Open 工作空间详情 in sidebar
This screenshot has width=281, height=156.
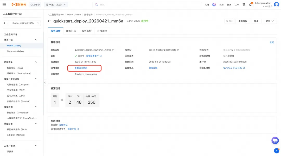tap(11, 34)
